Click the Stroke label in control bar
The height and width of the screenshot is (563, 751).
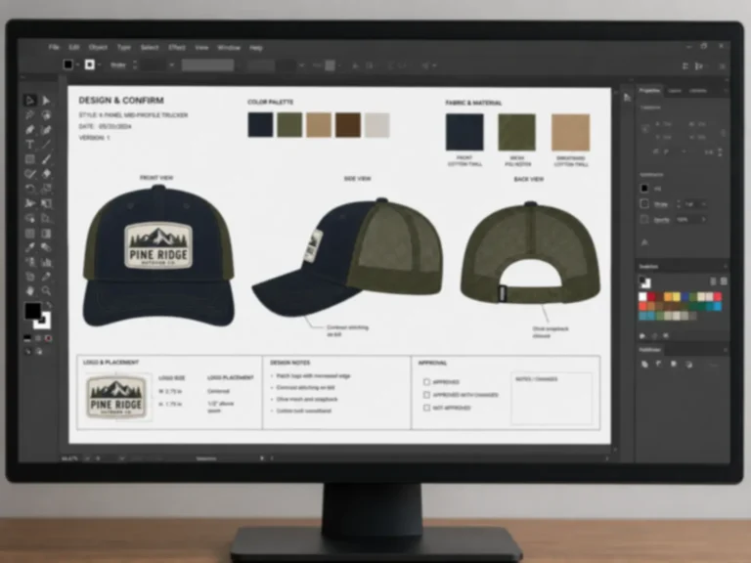[118, 65]
